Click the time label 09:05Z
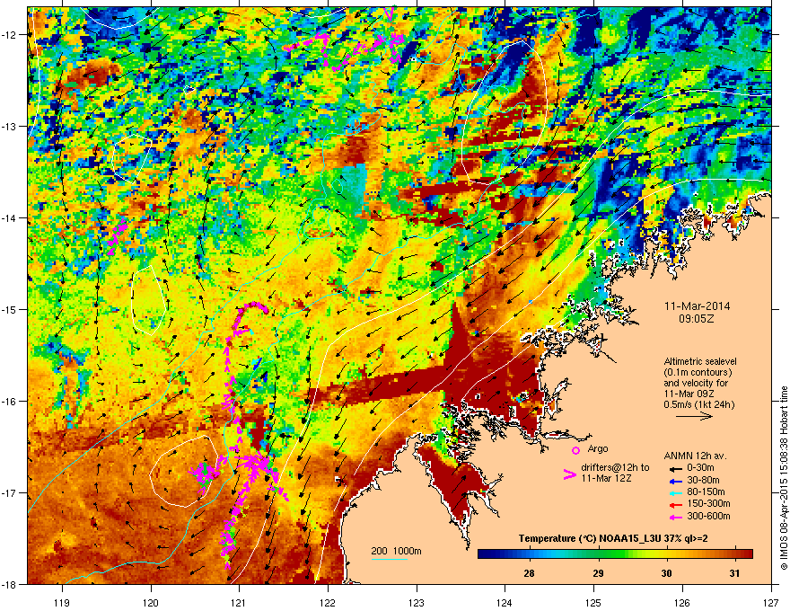This screenshot has height=611, width=790. tap(697, 319)
